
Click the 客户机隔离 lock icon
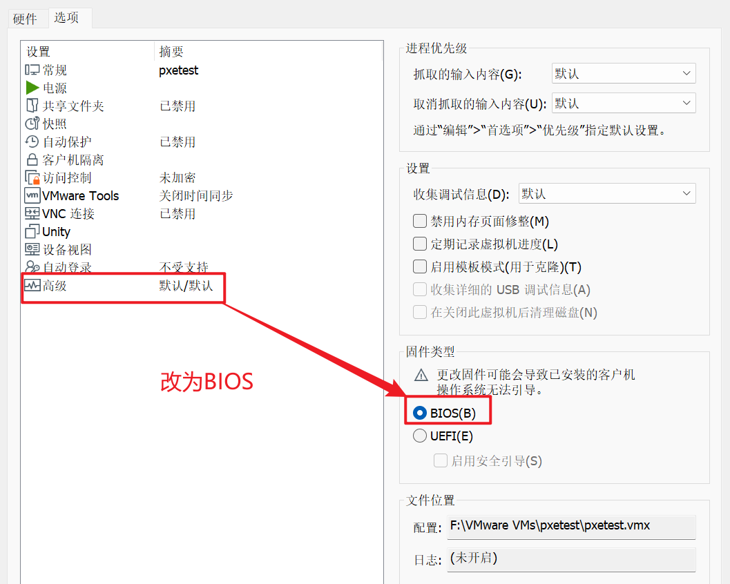(32, 159)
